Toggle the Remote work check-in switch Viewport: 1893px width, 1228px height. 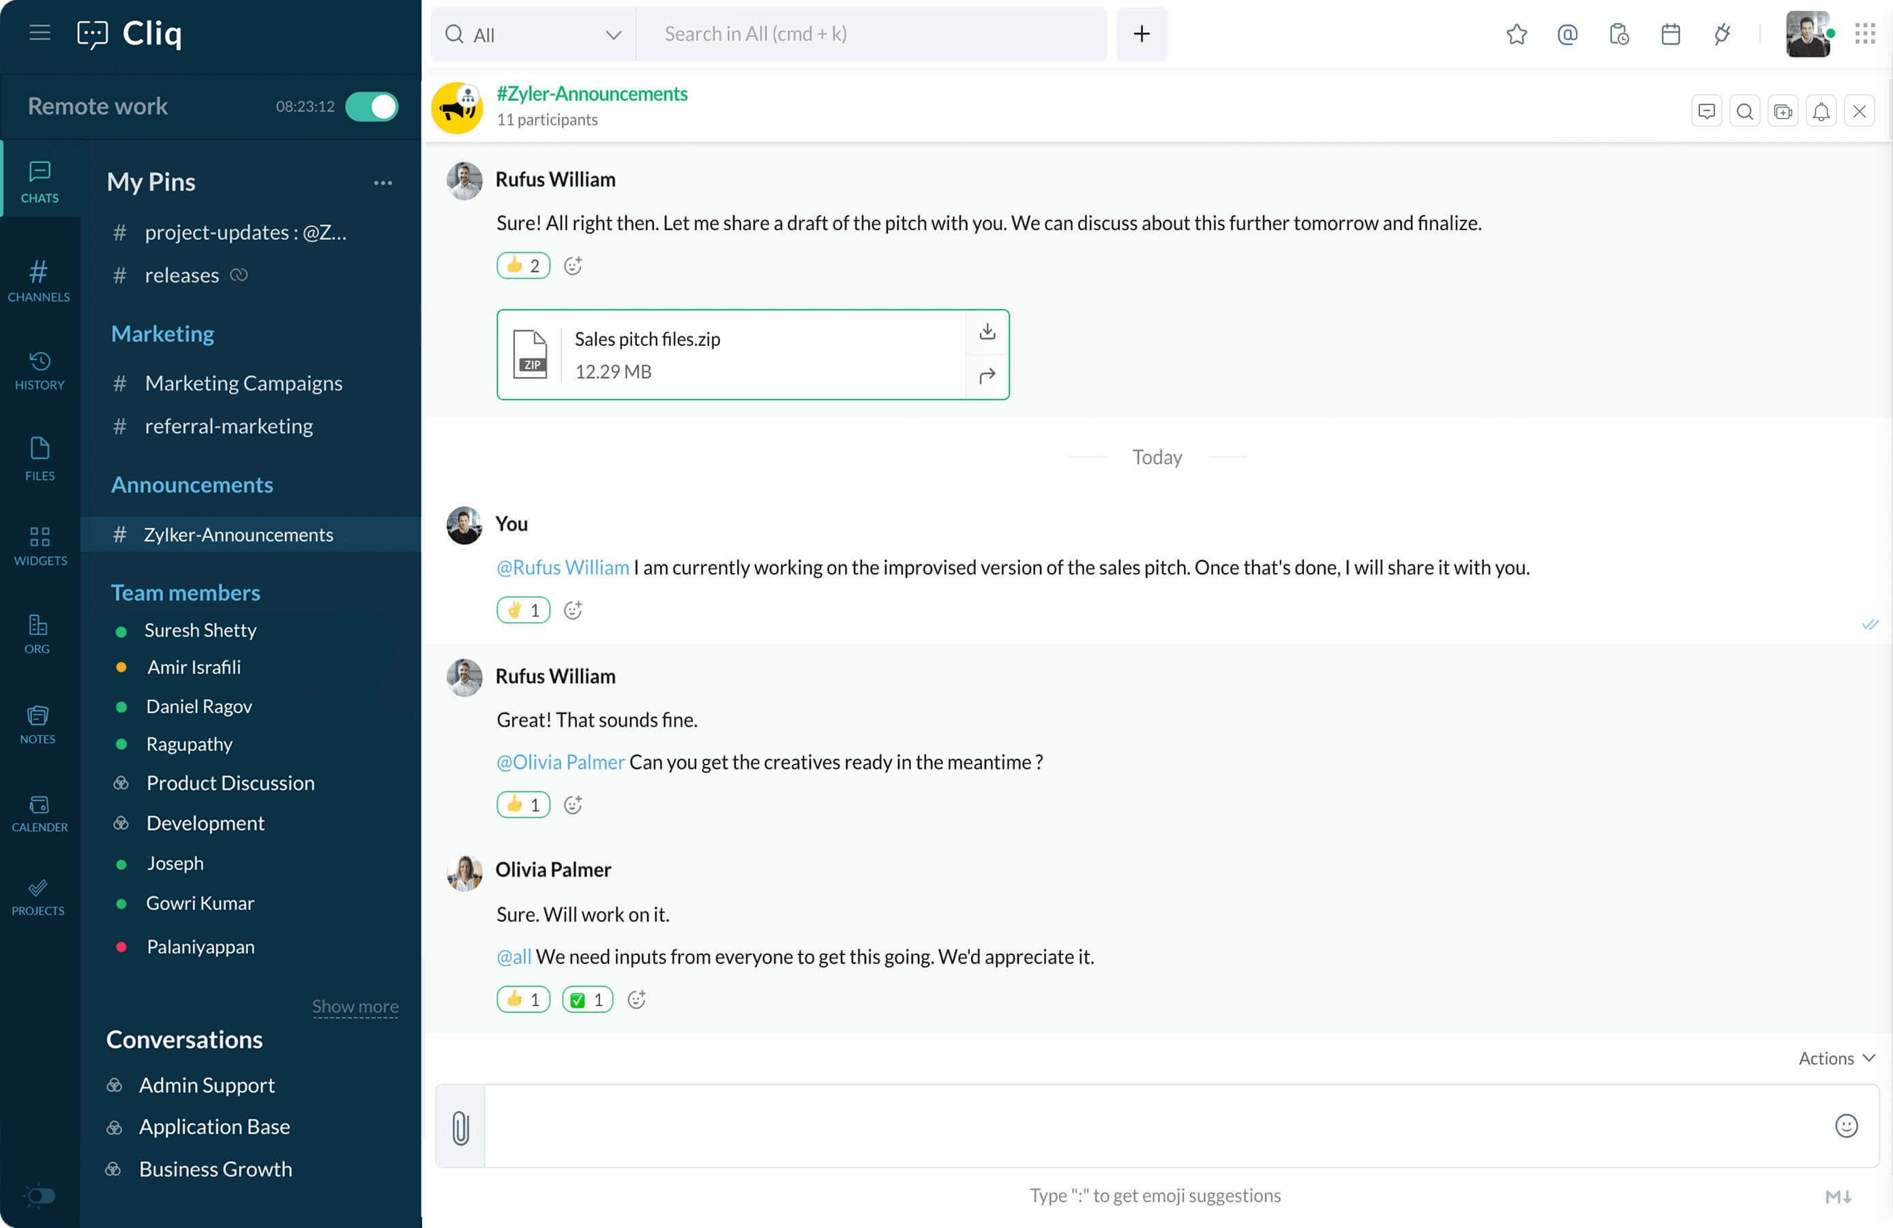(372, 106)
